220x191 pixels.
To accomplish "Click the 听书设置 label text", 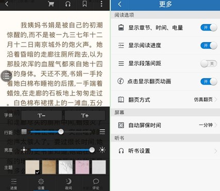I will coord(139,151).
